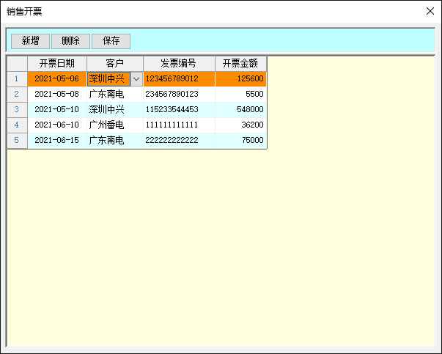Select row header number 1
The height and width of the screenshot is (354, 442).
coord(17,79)
